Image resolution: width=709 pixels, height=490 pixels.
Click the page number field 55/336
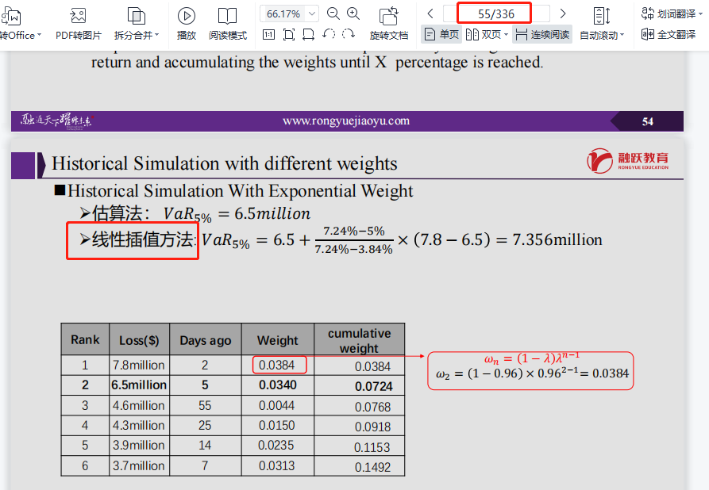(496, 13)
